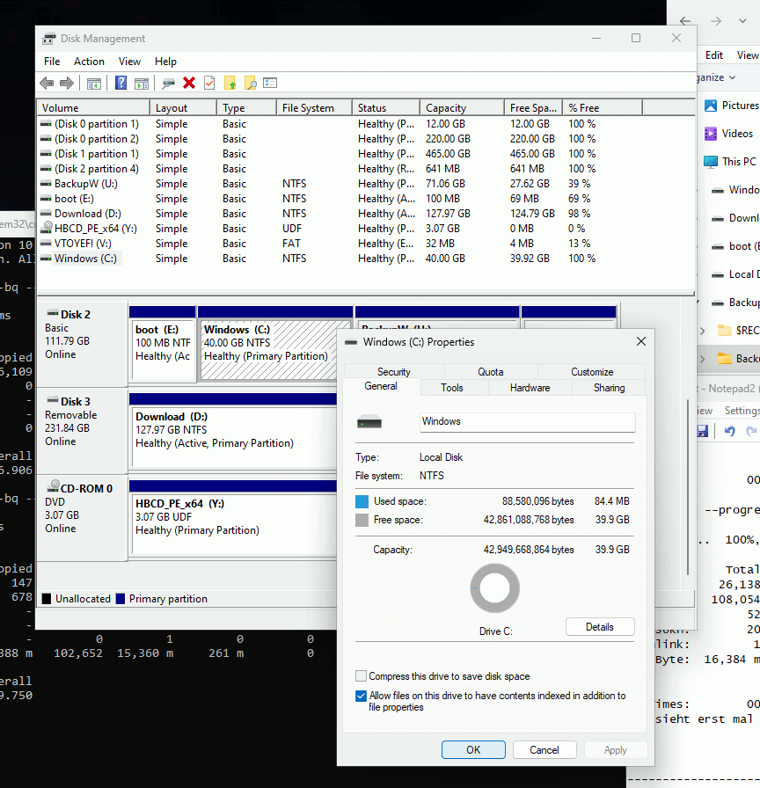Close the Windows (C:) Properties dialog
Viewport: 760px width, 788px height.
point(641,342)
